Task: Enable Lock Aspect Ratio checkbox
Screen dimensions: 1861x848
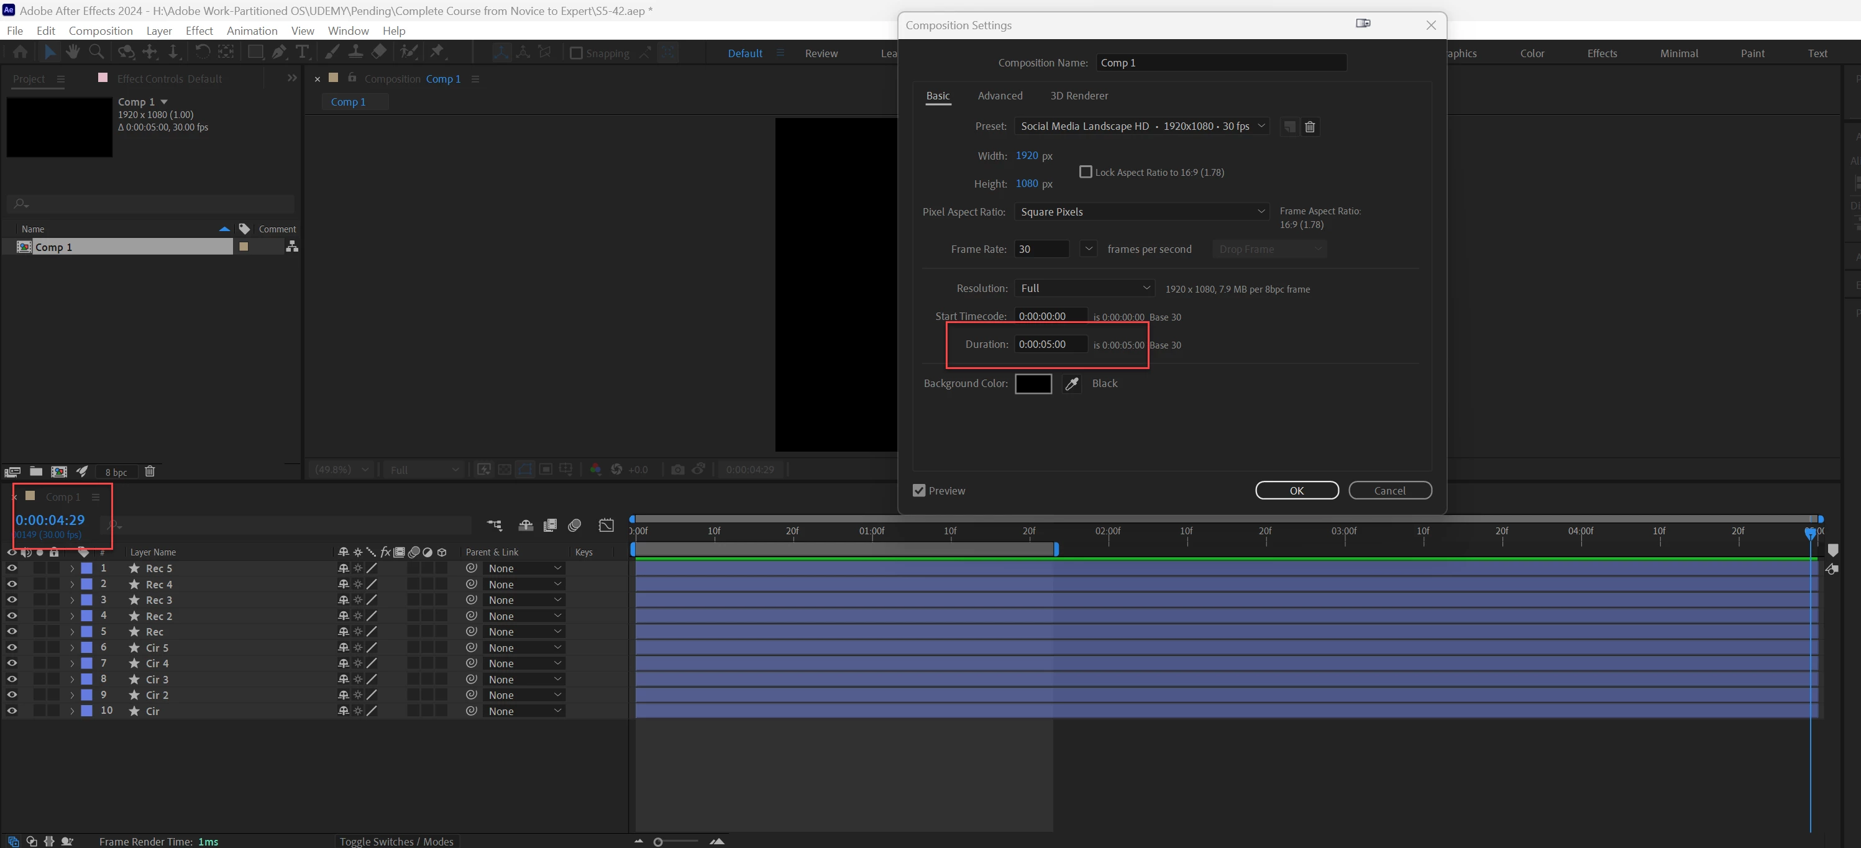Action: coord(1085,172)
